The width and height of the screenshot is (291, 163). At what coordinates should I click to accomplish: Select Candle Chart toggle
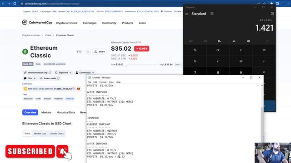pyautogui.click(x=56, y=134)
